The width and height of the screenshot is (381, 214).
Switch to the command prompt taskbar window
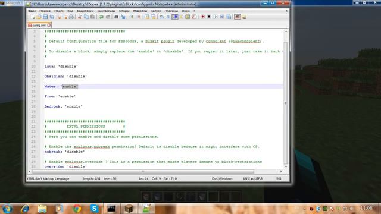pos(111,209)
